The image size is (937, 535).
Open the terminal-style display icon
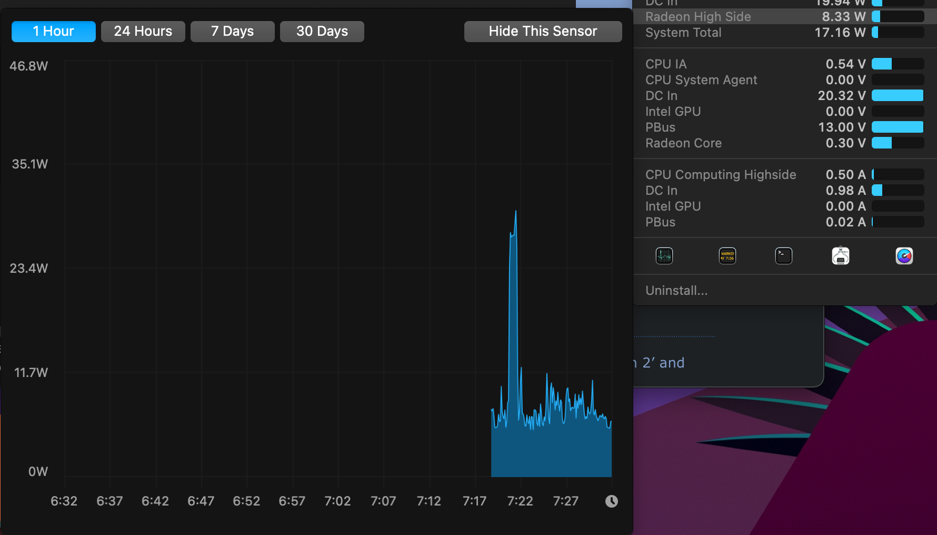click(x=783, y=256)
